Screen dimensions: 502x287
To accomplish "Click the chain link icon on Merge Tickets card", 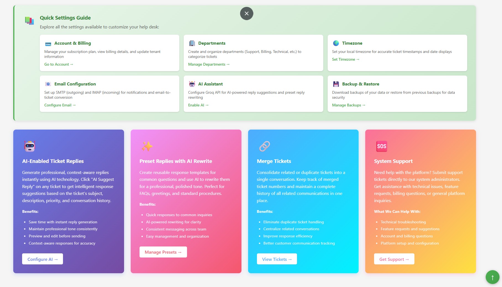I will coord(264,146).
